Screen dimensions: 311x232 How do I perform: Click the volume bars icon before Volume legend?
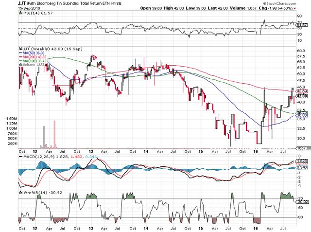[x=20, y=65]
